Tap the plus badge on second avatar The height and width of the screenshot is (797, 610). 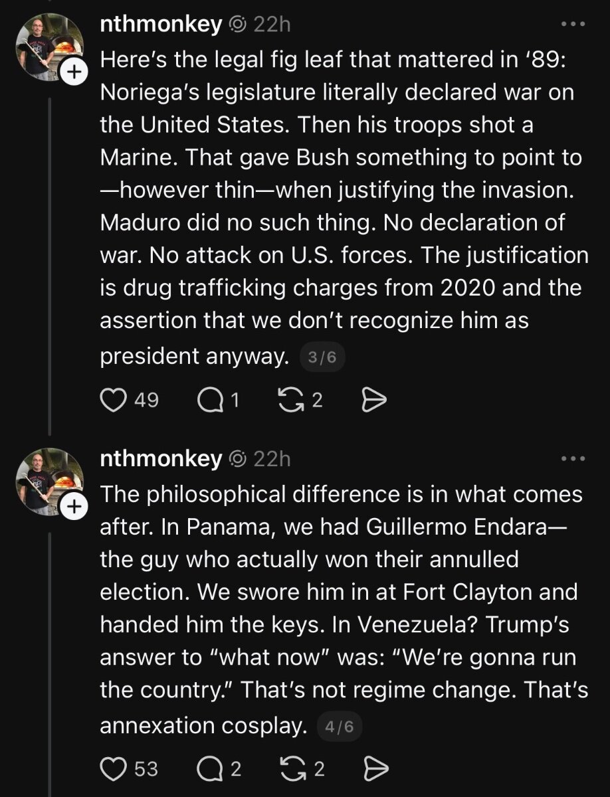(x=74, y=508)
